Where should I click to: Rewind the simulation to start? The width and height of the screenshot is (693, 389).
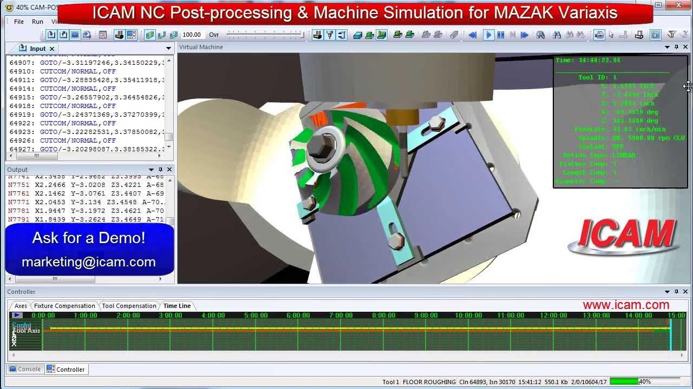point(473,35)
